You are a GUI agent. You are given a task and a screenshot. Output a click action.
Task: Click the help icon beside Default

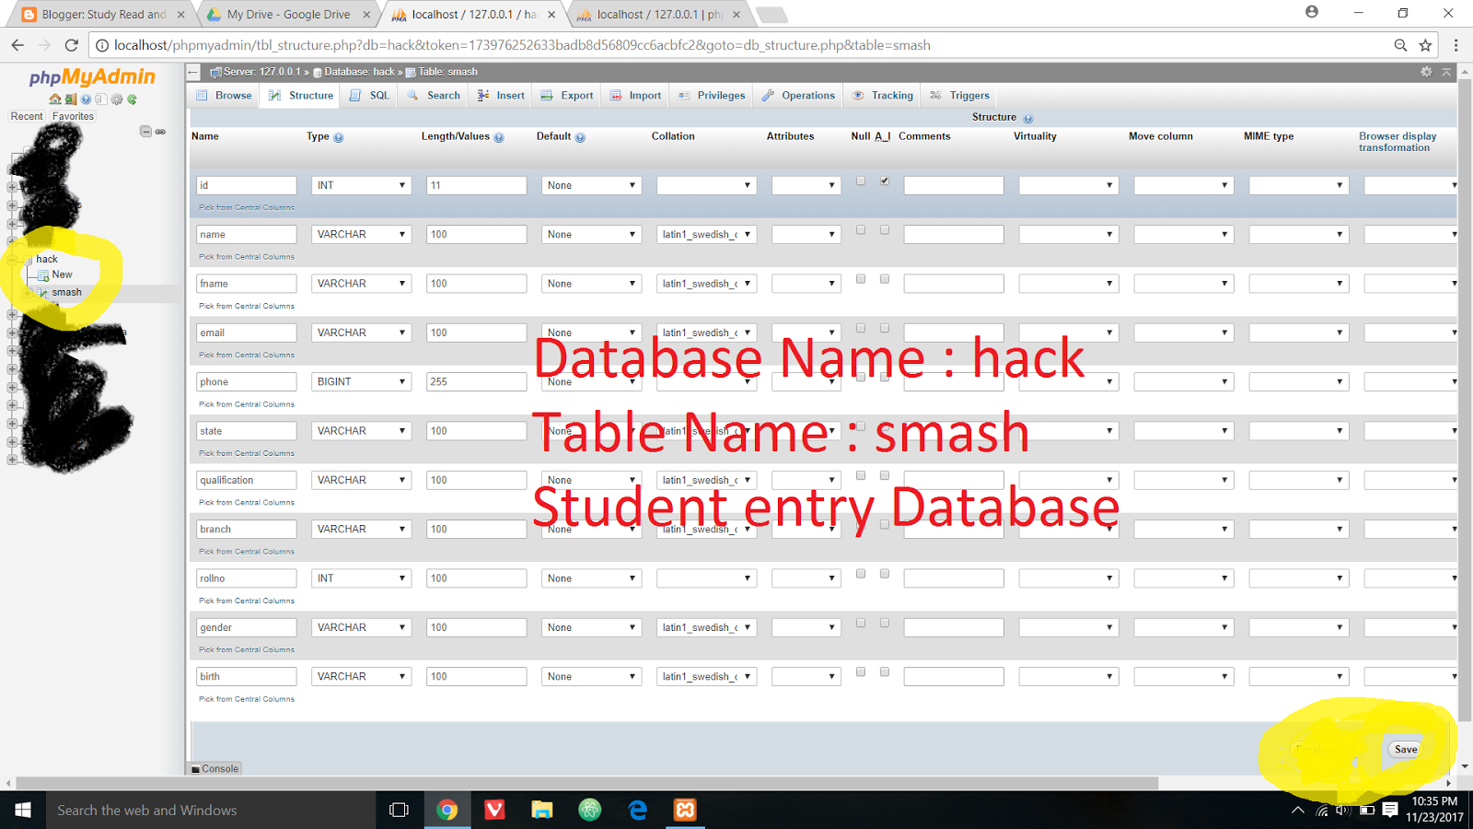point(580,137)
